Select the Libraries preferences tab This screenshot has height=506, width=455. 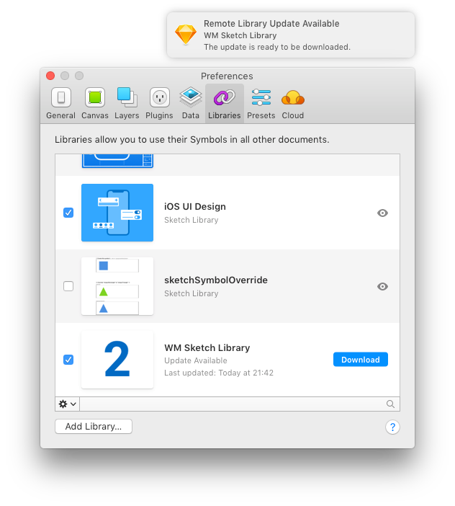pyautogui.click(x=225, y=104)
